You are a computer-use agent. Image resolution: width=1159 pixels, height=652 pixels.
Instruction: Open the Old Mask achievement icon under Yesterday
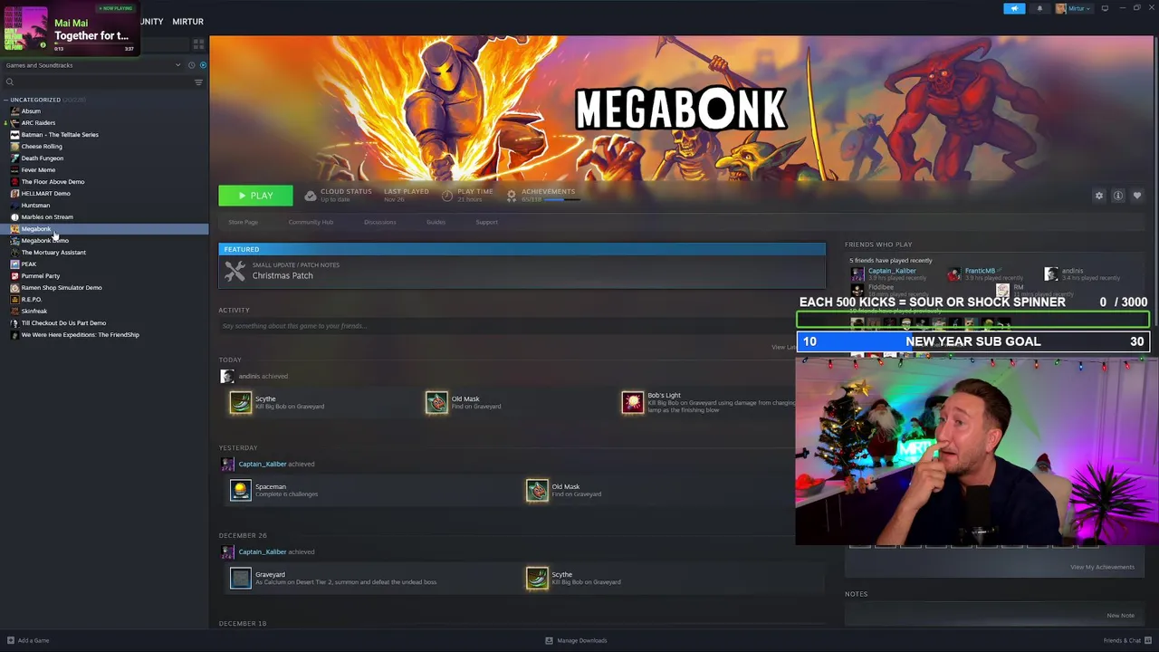[537, 490]
